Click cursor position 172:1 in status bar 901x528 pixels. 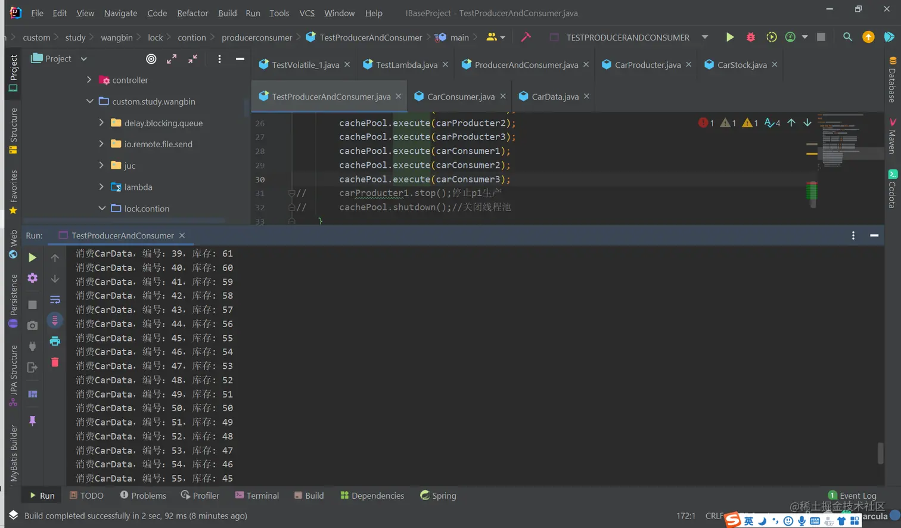tap(686, 515)
